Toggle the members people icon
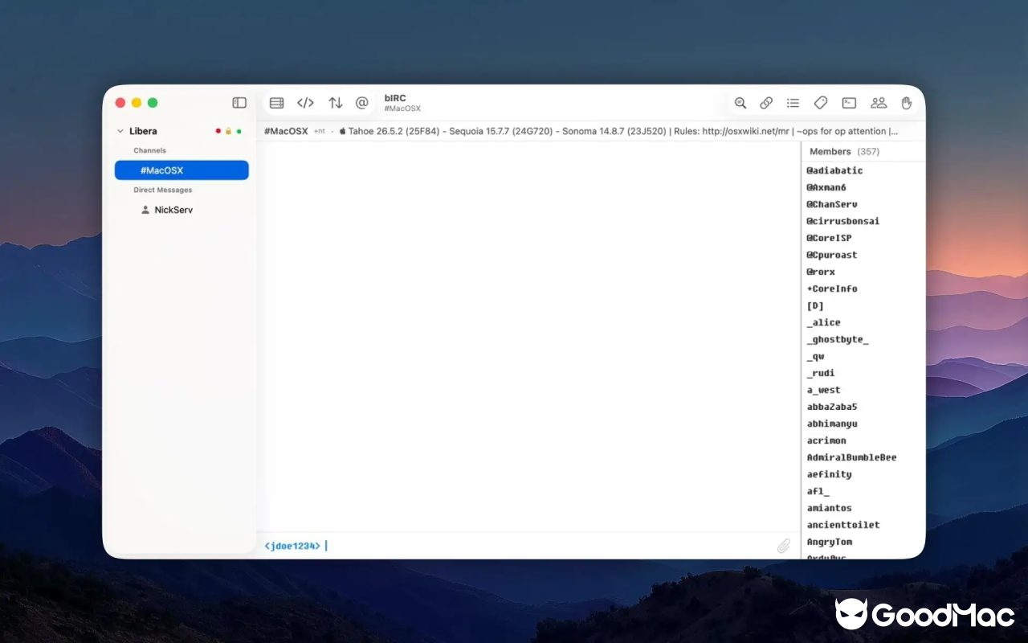Viewport: 1028px width, 643px height. click(879, 103)
